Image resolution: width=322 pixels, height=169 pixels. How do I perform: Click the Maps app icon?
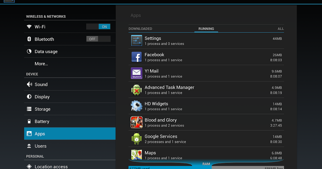pos(137,155)
